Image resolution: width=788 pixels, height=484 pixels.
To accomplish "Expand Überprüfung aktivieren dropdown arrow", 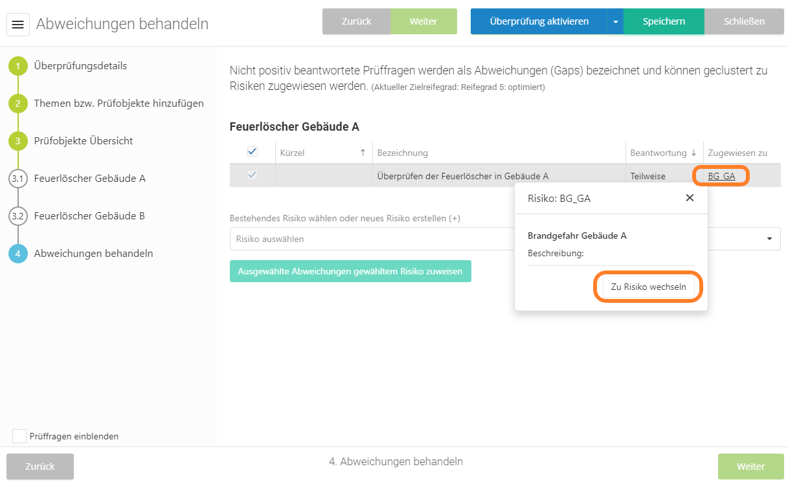I will tap(615, 21).
